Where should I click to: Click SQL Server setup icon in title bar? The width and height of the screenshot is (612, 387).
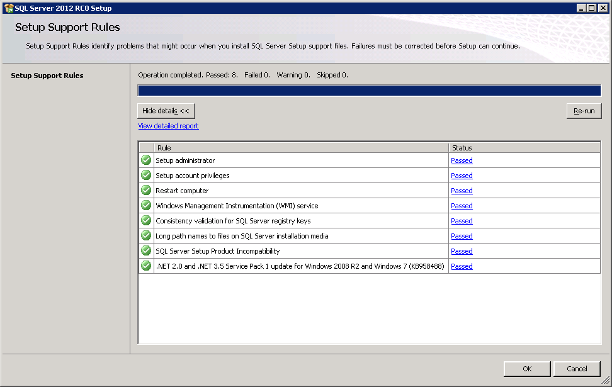click(8, 8)
